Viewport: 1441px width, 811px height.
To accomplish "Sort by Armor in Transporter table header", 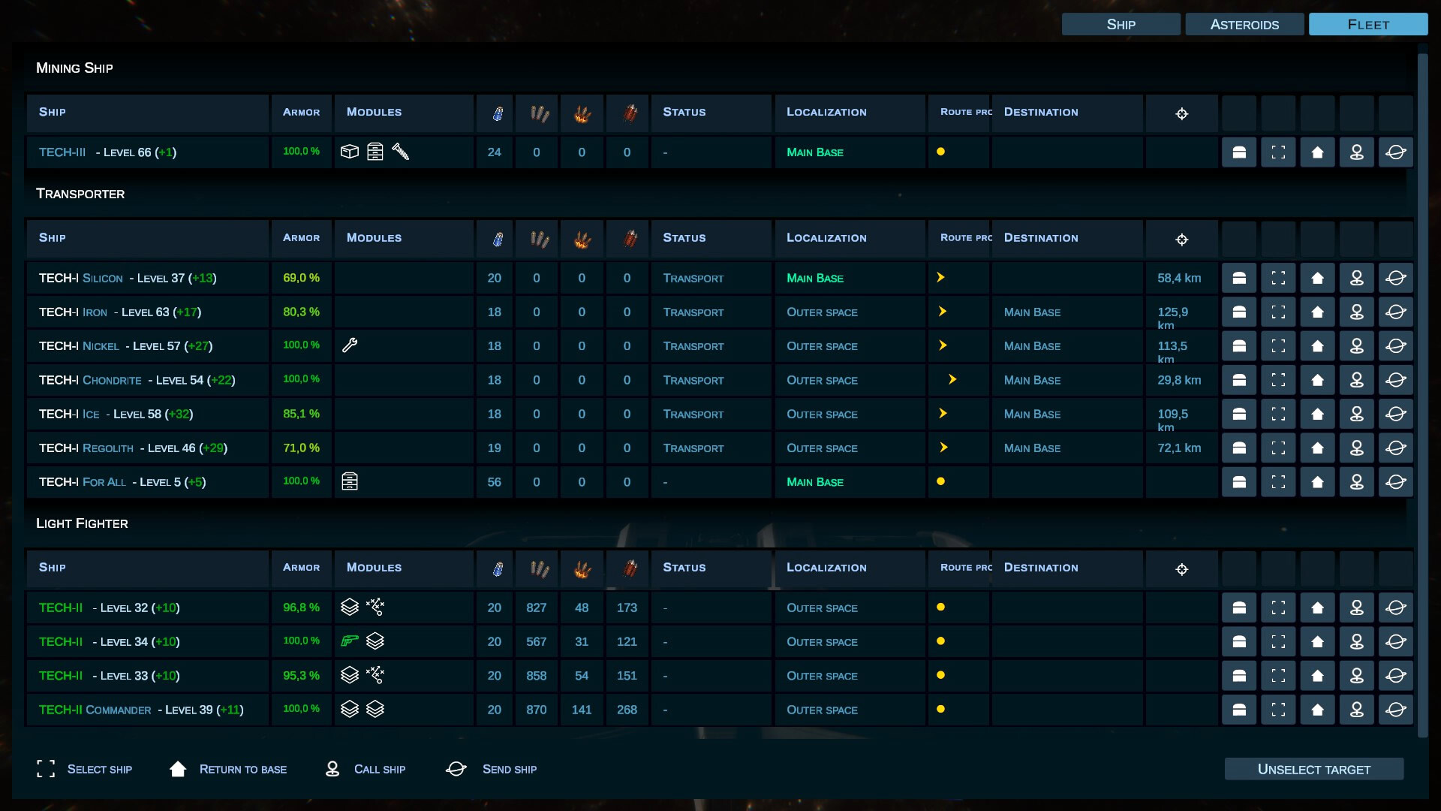I will pos(301,238).
